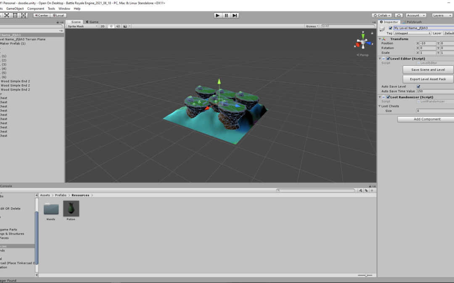This screenshot has width=454, height=283.
Task: Open the GameObject menu
Action: [15, 8]
